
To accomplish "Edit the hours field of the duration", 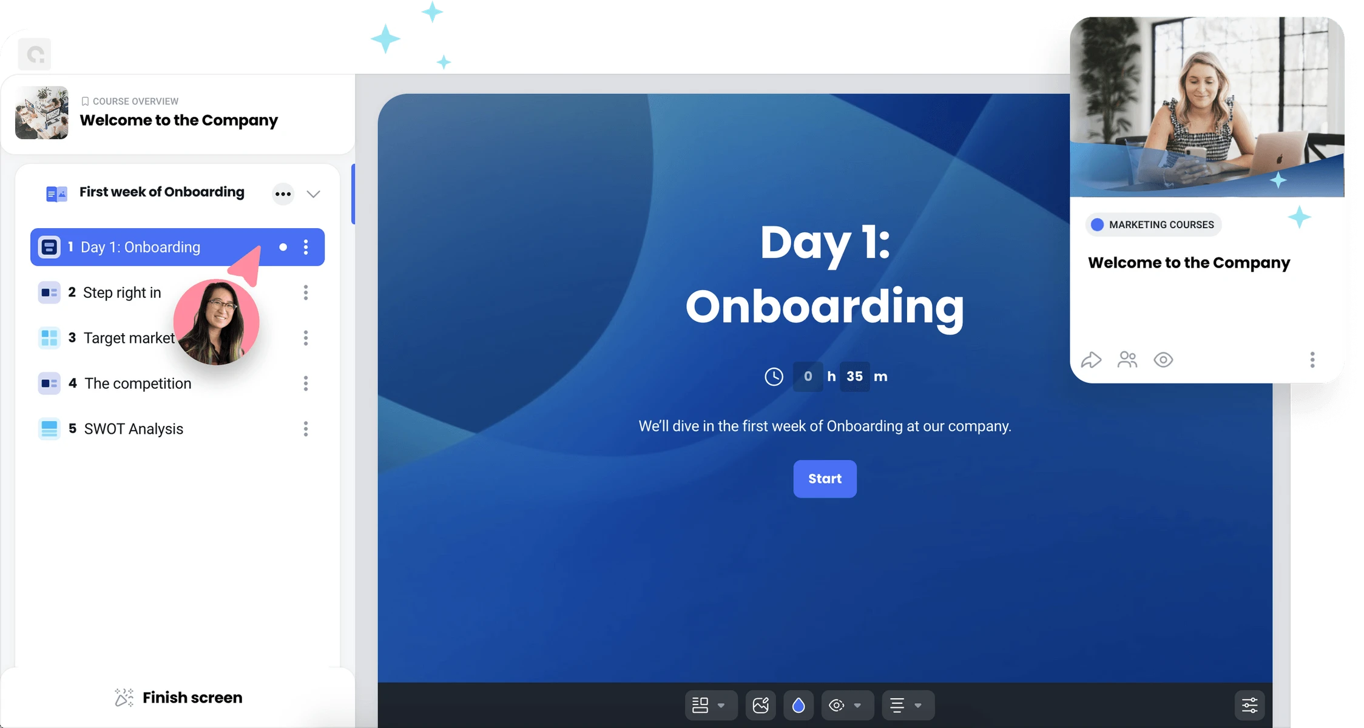I will 808,376.
